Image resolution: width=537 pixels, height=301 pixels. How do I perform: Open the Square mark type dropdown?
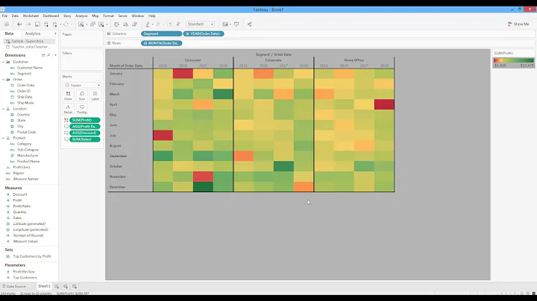[82, 85]
